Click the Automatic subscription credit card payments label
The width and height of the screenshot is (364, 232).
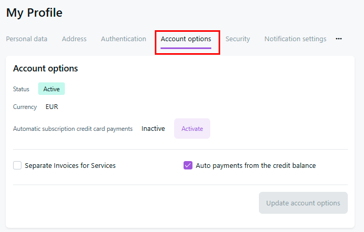click(x=73, y=129)
